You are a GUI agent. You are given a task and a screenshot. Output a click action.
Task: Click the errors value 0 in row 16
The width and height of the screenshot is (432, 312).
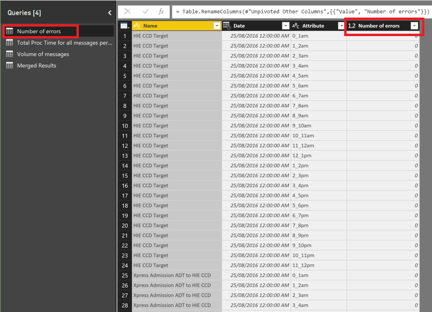(383, 186)
